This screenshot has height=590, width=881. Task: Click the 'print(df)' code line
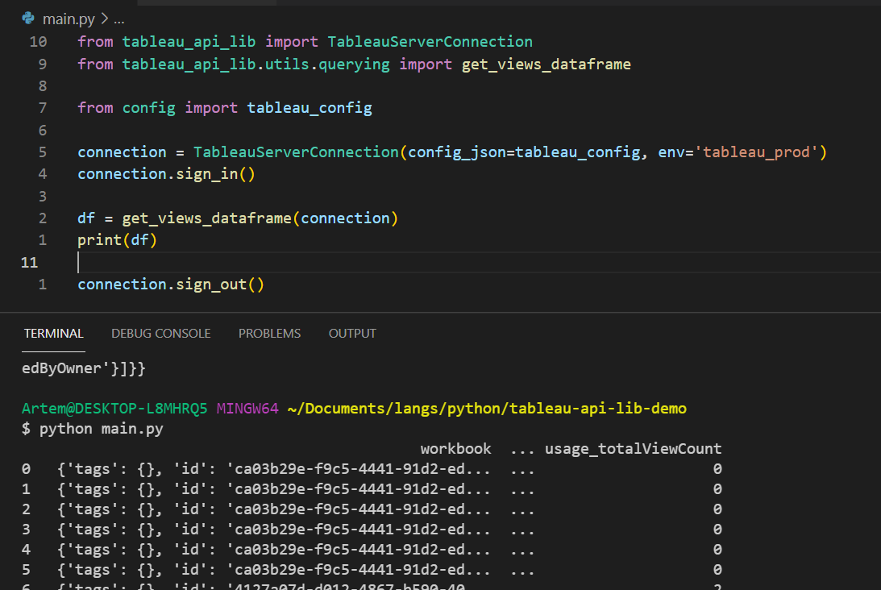click(117, 240)
